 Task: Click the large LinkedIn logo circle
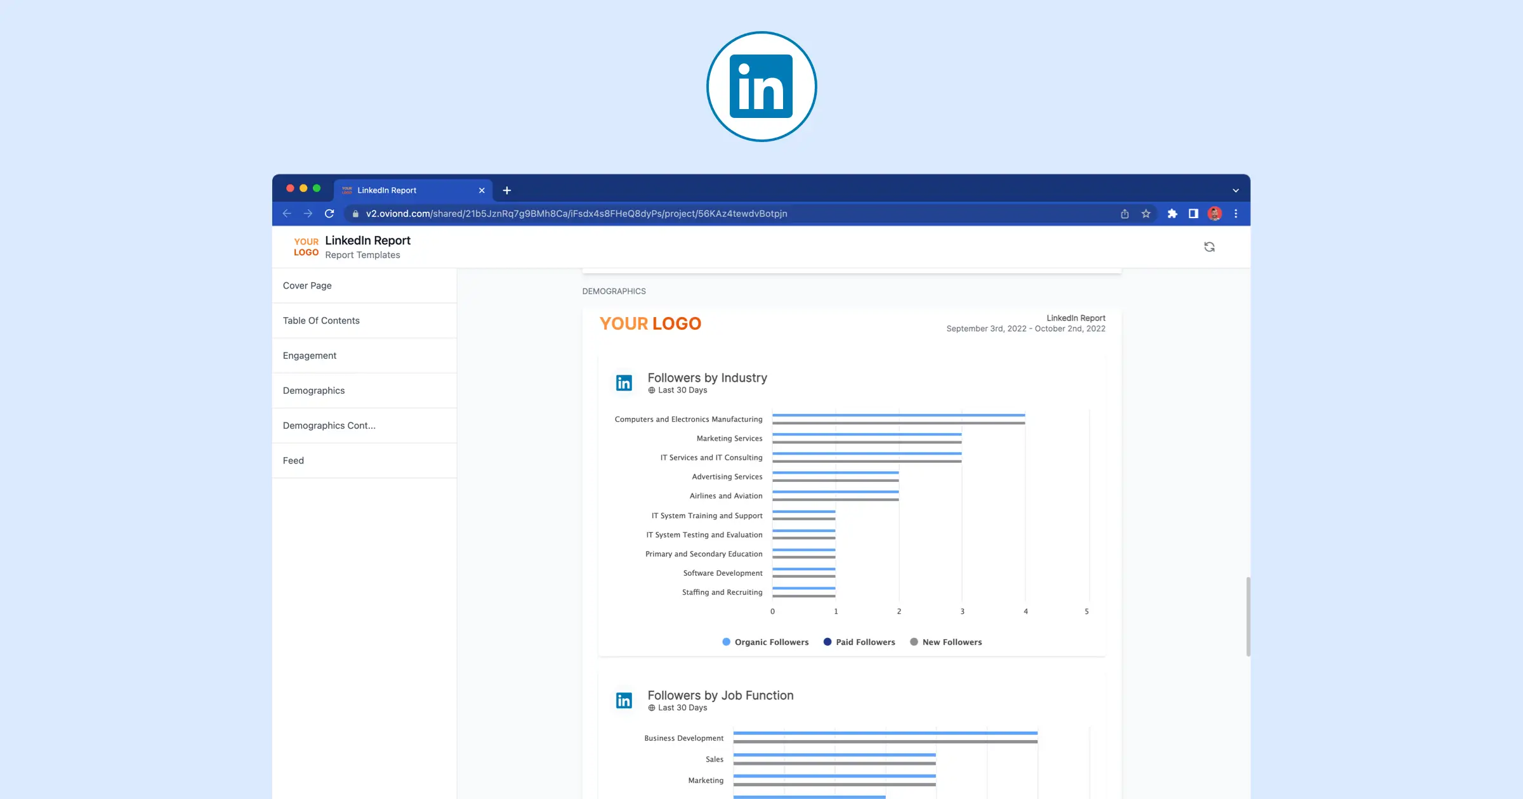tap(762, 86)
